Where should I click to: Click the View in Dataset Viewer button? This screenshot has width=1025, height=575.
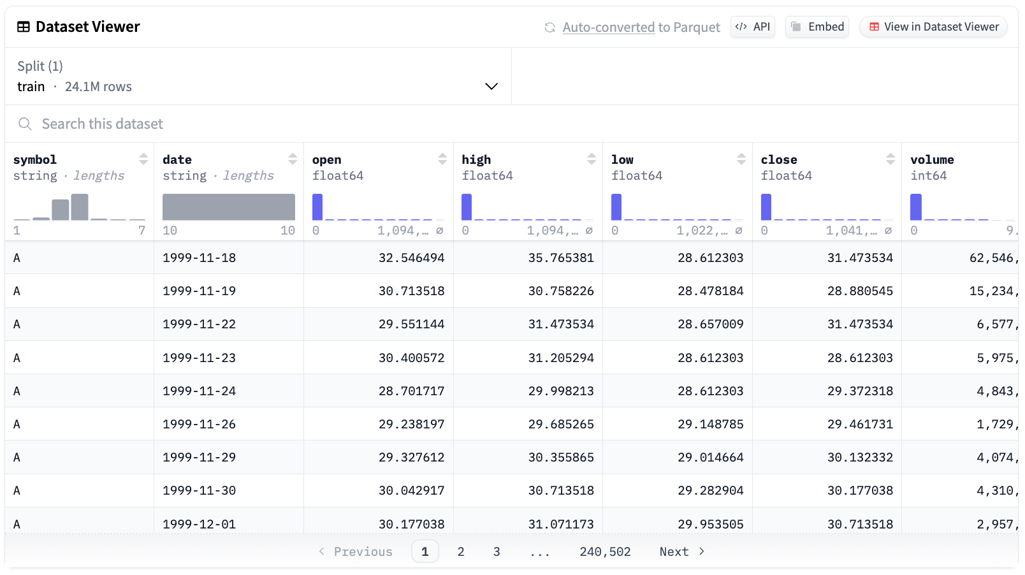[x=933, y=27]
